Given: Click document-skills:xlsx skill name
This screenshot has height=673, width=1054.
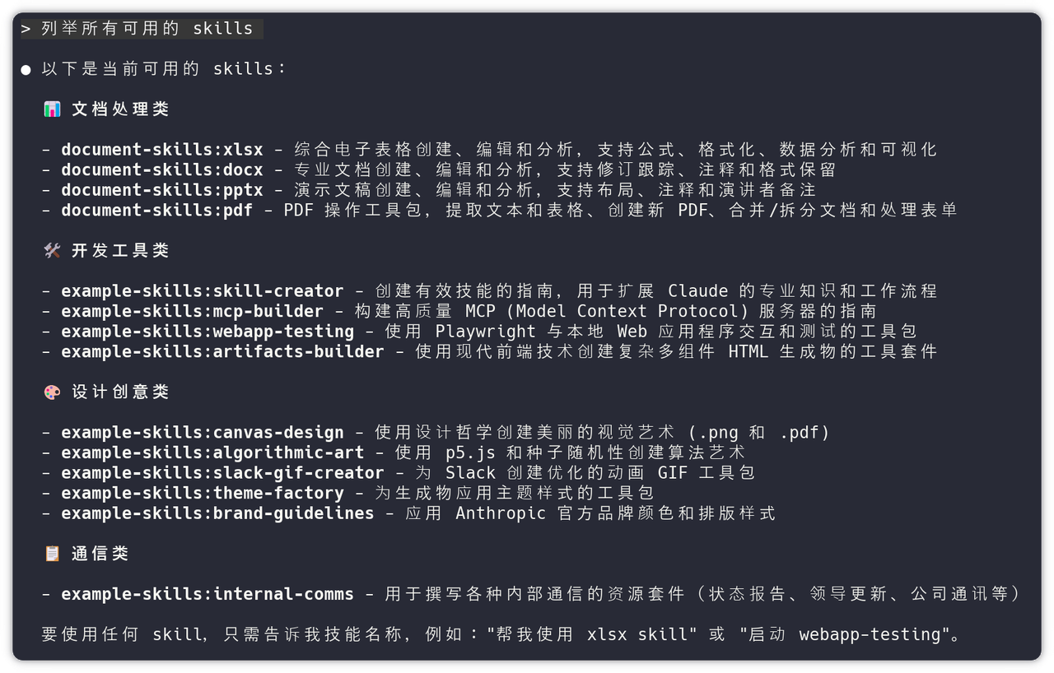Looking at the screenshot, I should point(161,150).
